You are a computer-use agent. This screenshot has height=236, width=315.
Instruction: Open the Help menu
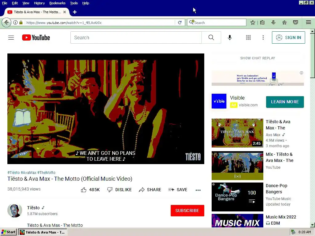(x=86, y=3)
